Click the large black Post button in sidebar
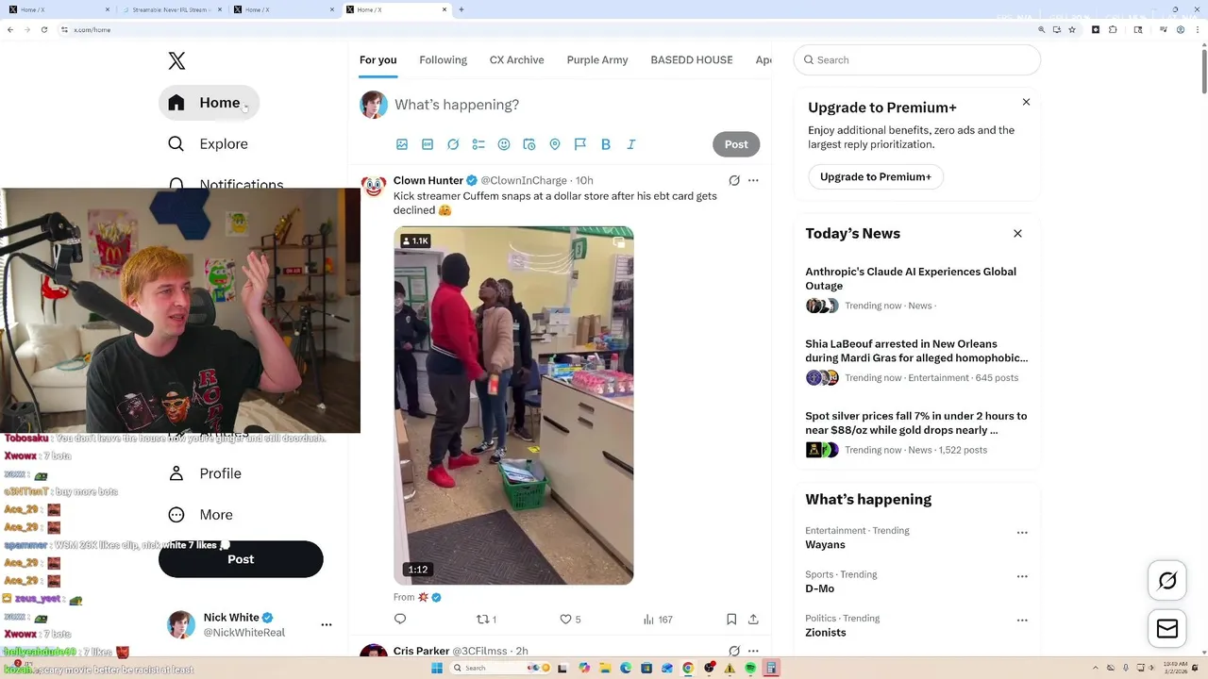Image resolution: width=1208 pixels, height=679 pixels. (x=241, y=559)
